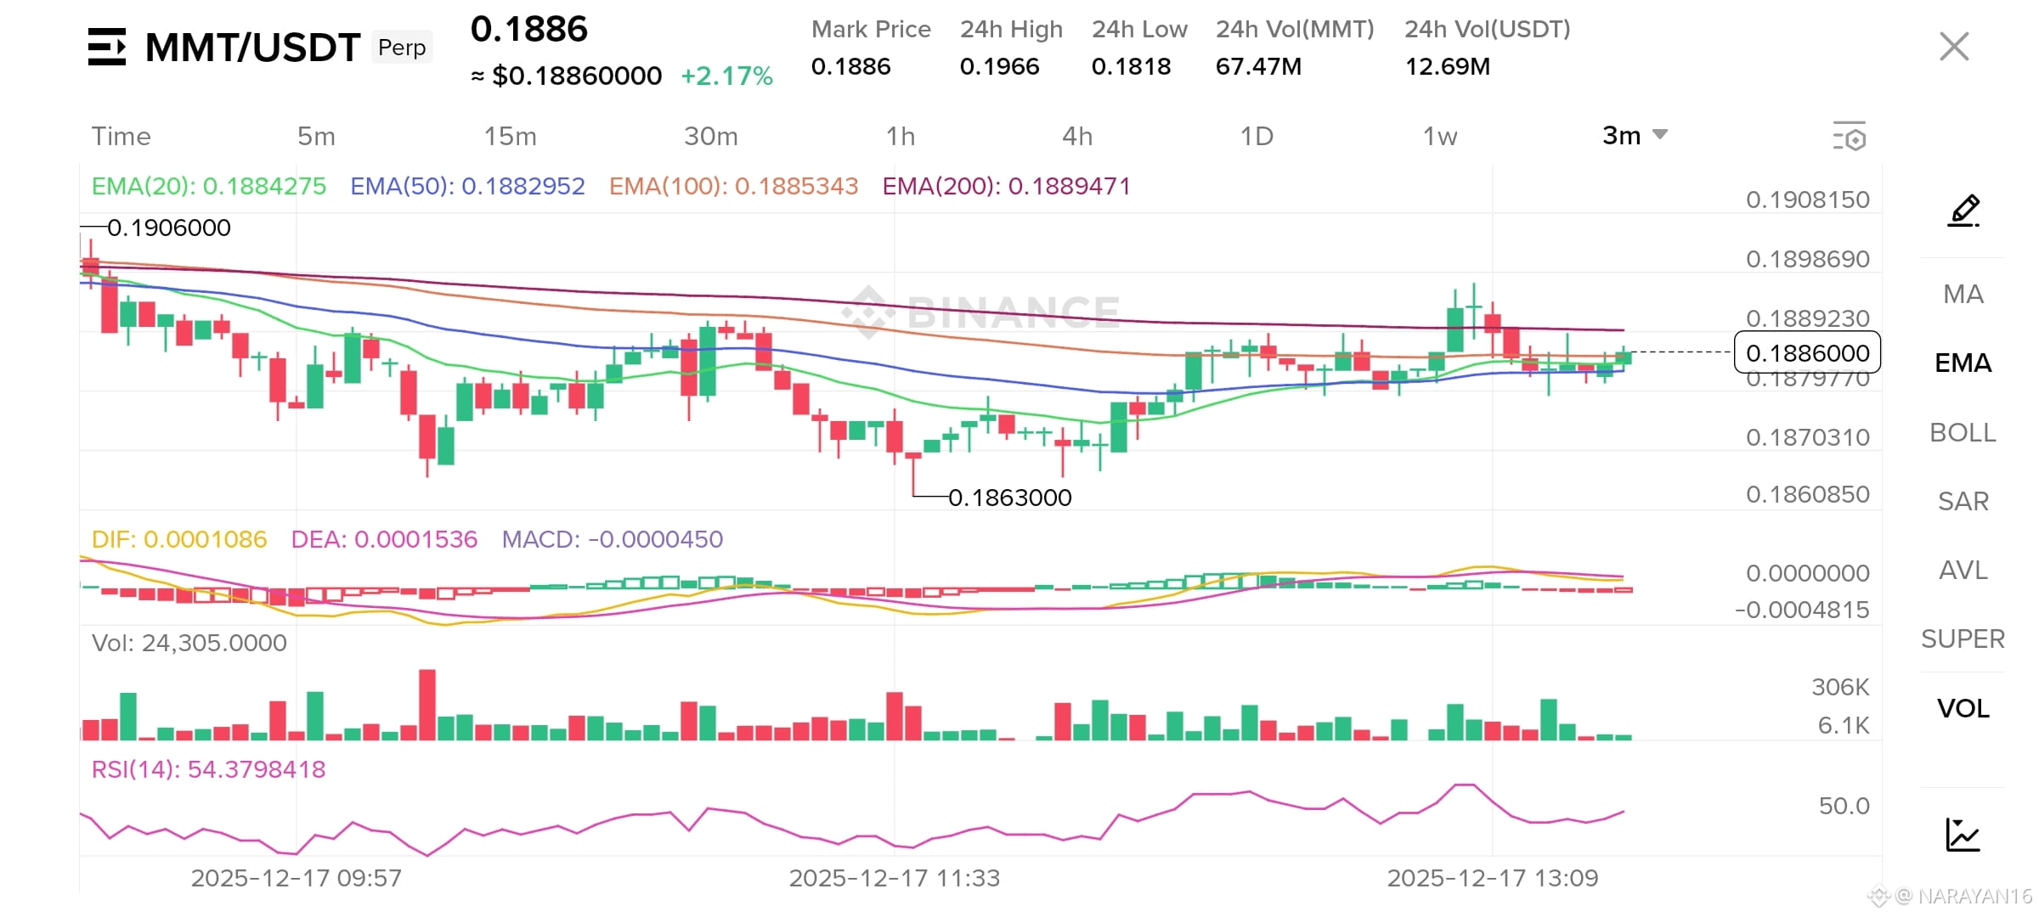Toggle the EMA indicator
This screenshot has height=917, width=2039.
coord(1963,363)
